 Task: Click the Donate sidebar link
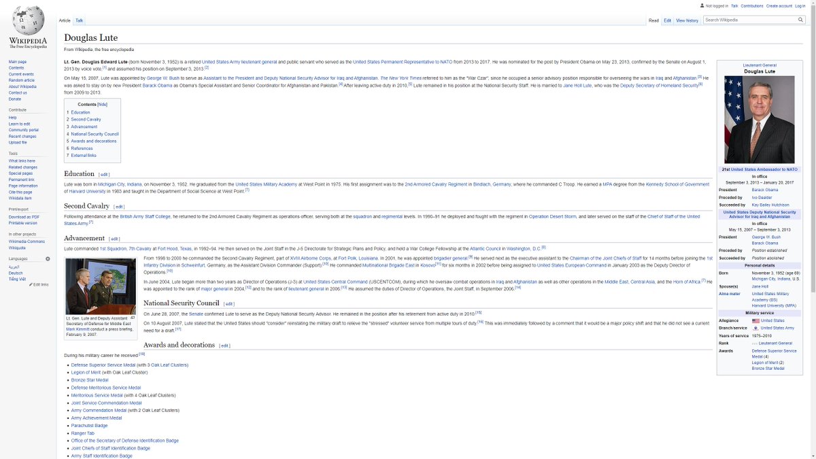[x=15, y=99]
